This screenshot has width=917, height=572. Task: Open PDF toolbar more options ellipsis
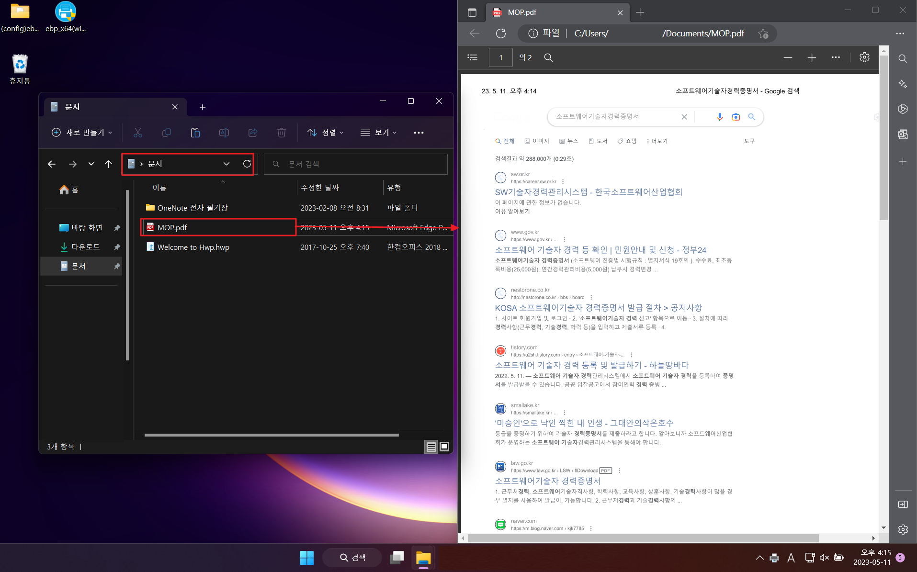[x=836, y=57]
